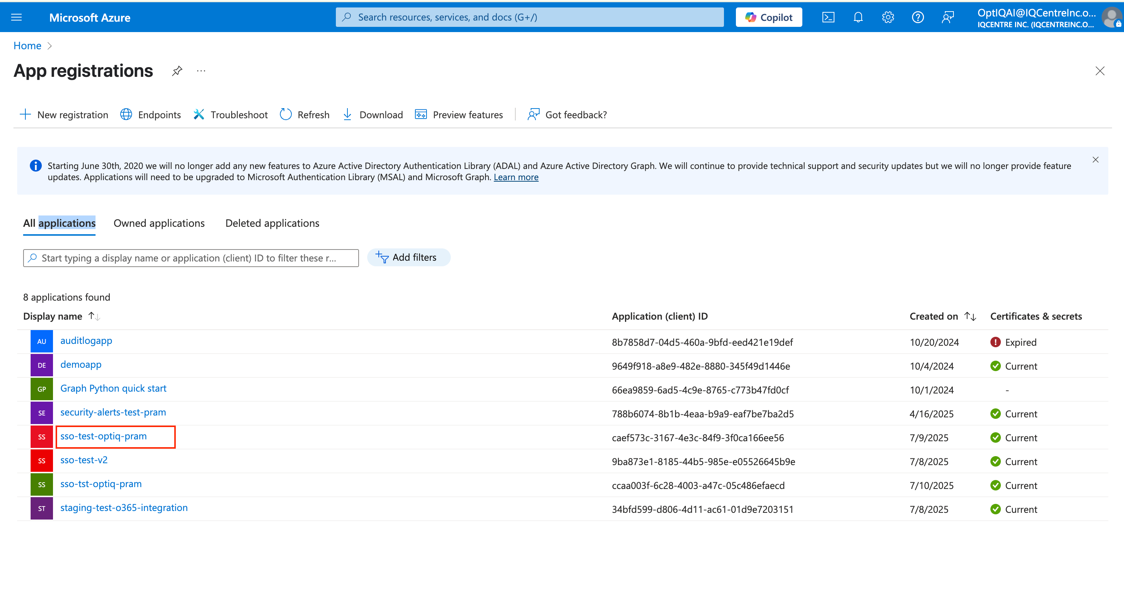This screenshot has height=596, width=1124.
Task: Click the SS icon for sso-tst-optiq-pram
Action: (x=41, y=484)
